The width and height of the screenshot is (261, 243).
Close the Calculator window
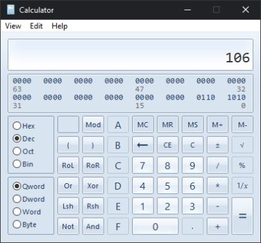click(x=246, y=10)
